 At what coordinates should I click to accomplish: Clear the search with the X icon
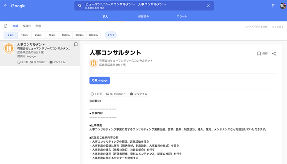[x=208, y=6]
